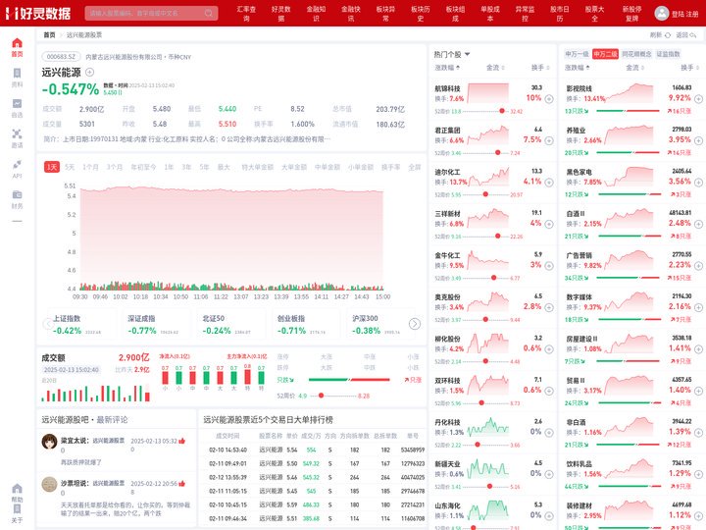Image resolution: width=706 pixels, height=530 pixels.
Task: Click thumbs-up on 02-12 20:56 comment
Action: click(182, 484)
